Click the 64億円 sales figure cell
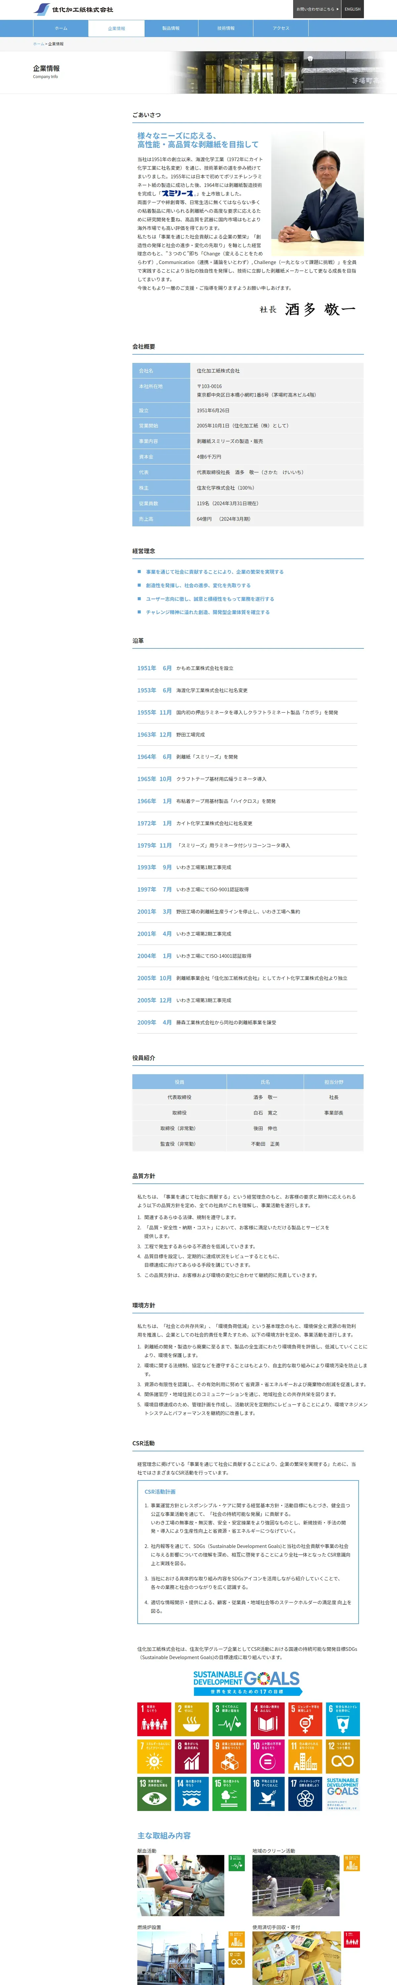The width and height of the screenshot is (397, 1985). pyautogui.click(x=277, y=519)
